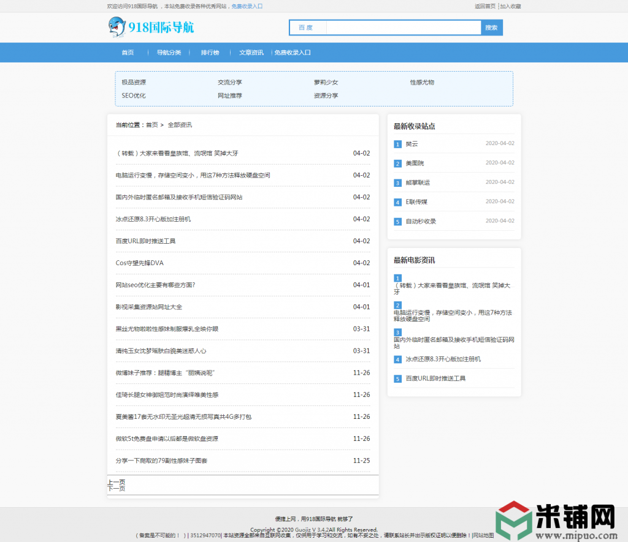Open 文章资讯 in the navigation bar

click(x=251, y=53)
